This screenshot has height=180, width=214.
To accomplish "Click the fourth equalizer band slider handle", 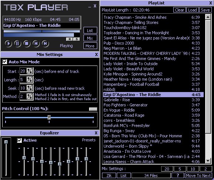I will [x=51, y=162].
